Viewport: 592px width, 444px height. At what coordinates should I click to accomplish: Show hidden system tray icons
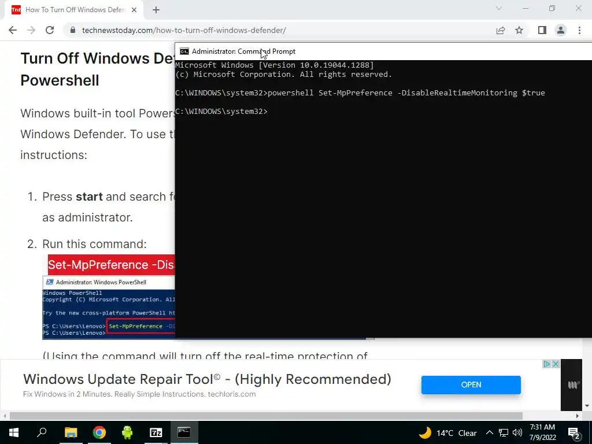pos(489,432)
